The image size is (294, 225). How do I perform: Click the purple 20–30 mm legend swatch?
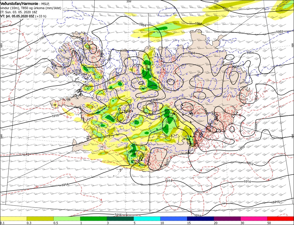tap(227, 219)
